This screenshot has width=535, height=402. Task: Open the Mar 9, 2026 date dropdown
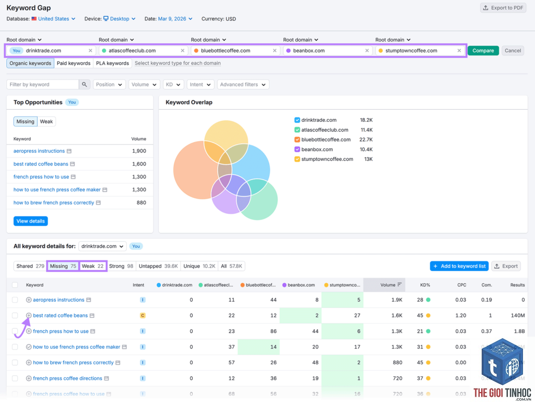click(x=175, y=19)
